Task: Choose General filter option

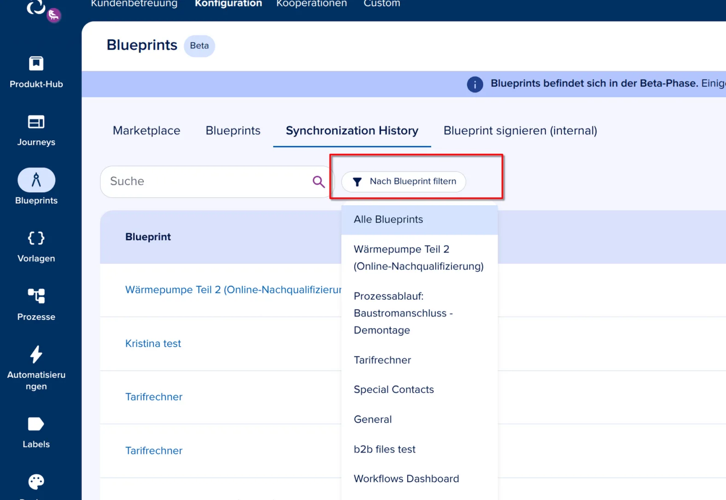Action: 419,420
